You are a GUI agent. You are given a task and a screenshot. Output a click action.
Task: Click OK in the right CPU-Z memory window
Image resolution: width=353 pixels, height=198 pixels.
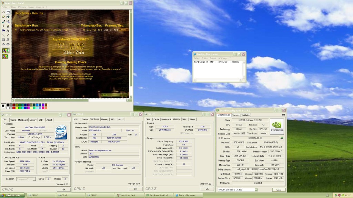coord(207,189)
